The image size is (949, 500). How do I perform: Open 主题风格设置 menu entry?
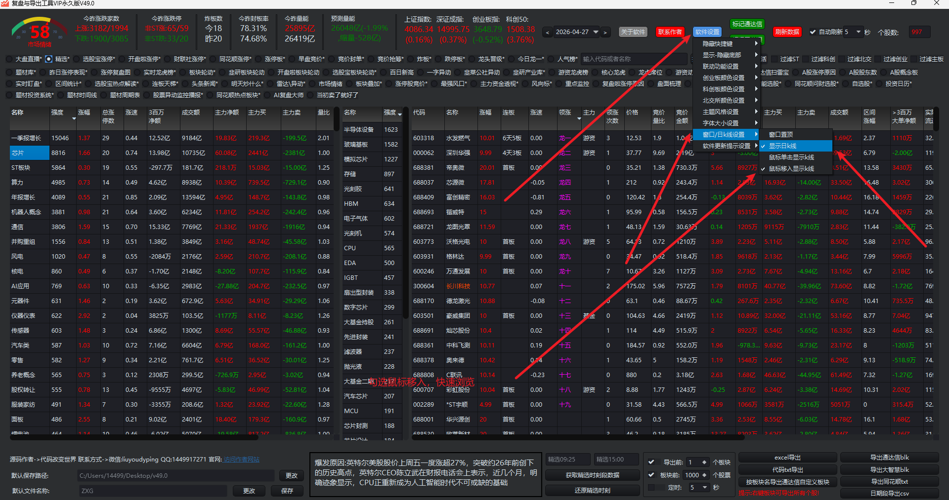pyautogui.click(x=721, y=112)
